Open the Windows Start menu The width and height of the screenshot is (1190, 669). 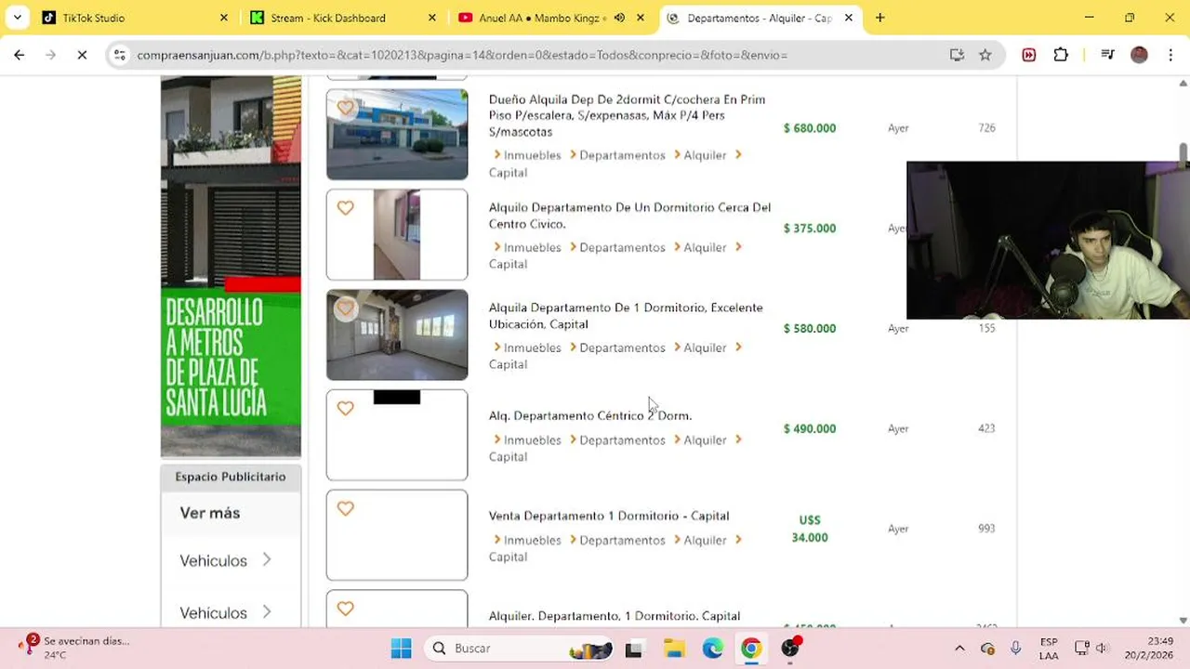click(401, 649)
